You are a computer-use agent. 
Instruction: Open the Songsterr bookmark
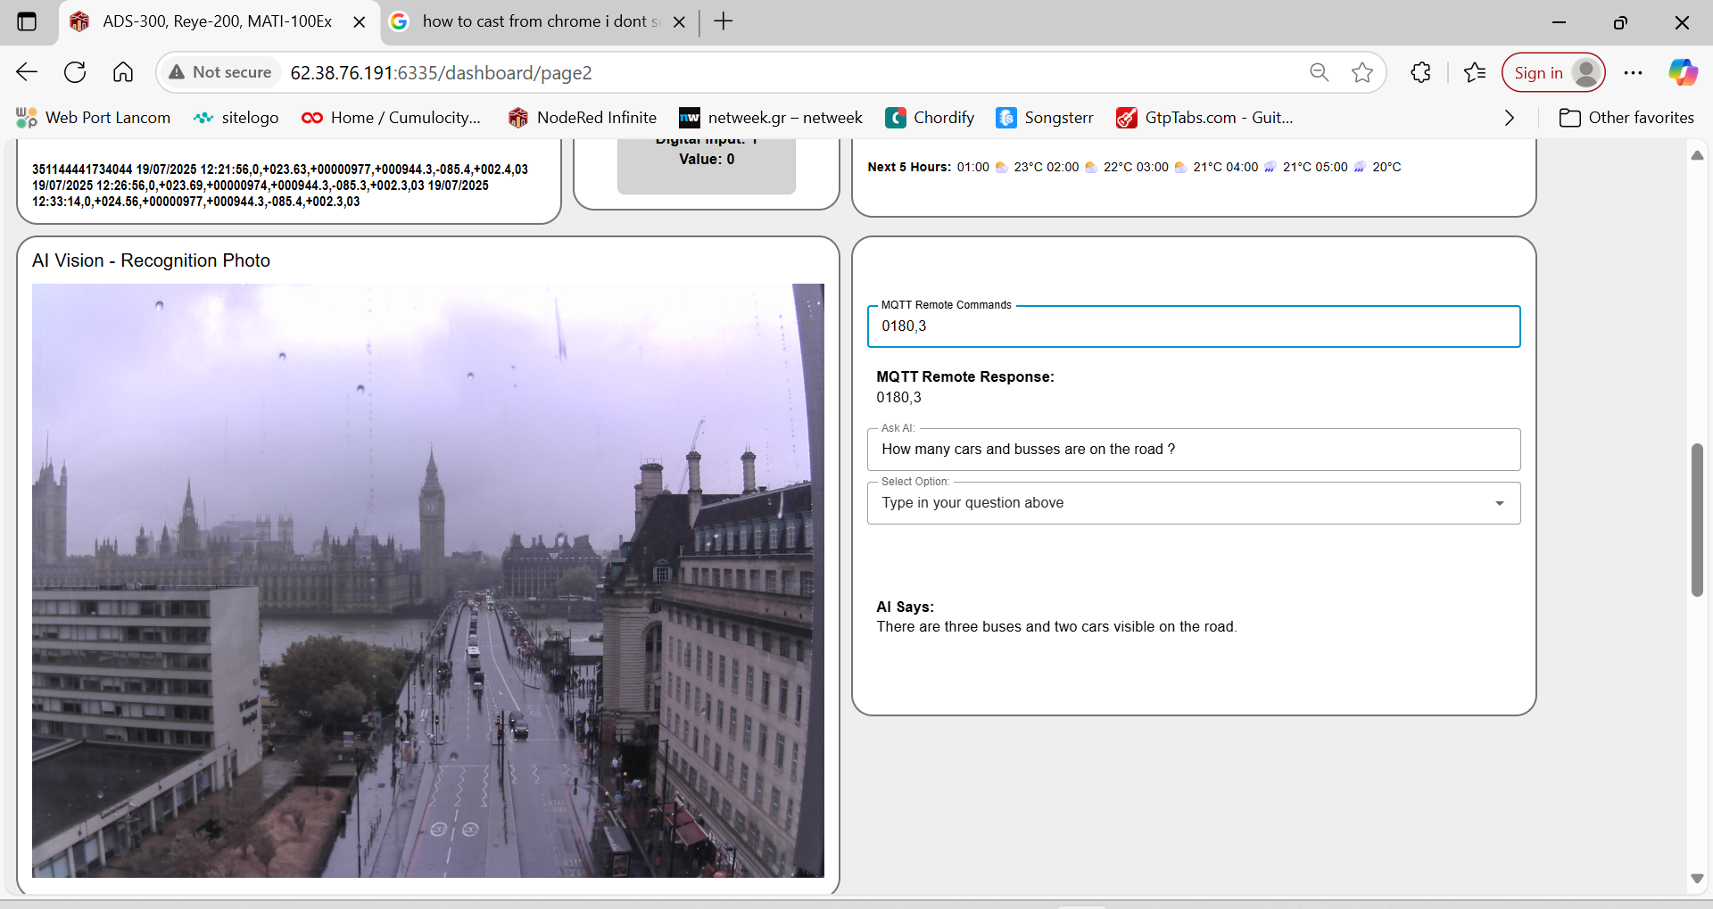[x=1044, y=118]
